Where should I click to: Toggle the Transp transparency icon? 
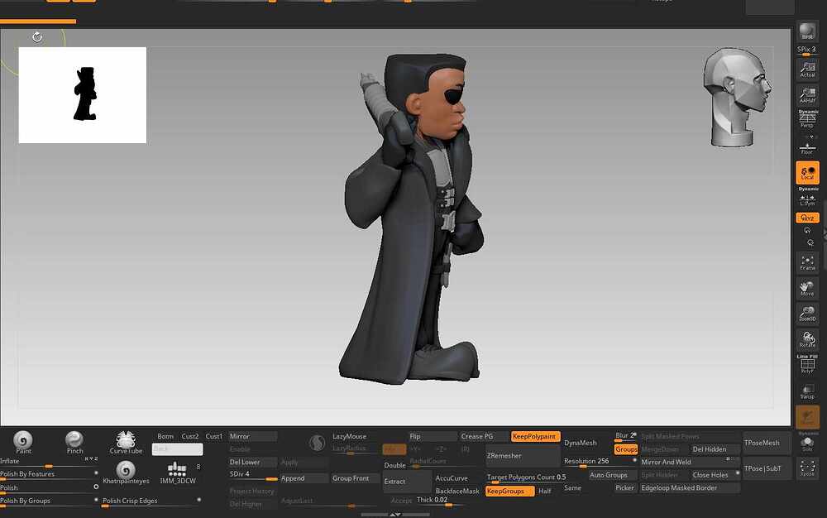[x=807, y=391]
